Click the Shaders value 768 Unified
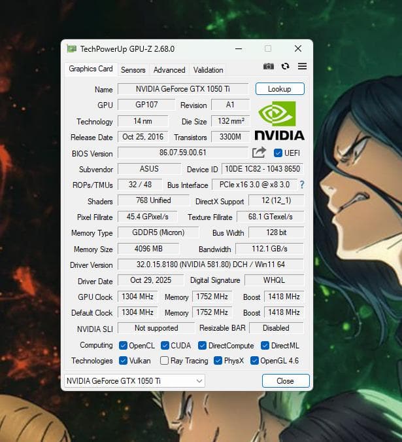This screenshot has height=442, width=402. coord(154,200)
